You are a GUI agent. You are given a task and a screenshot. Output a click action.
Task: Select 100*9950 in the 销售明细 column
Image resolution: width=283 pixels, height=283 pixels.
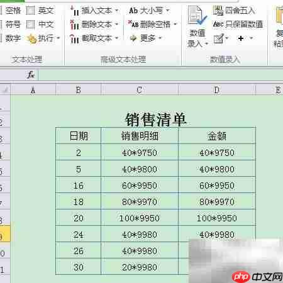(140, 218)
